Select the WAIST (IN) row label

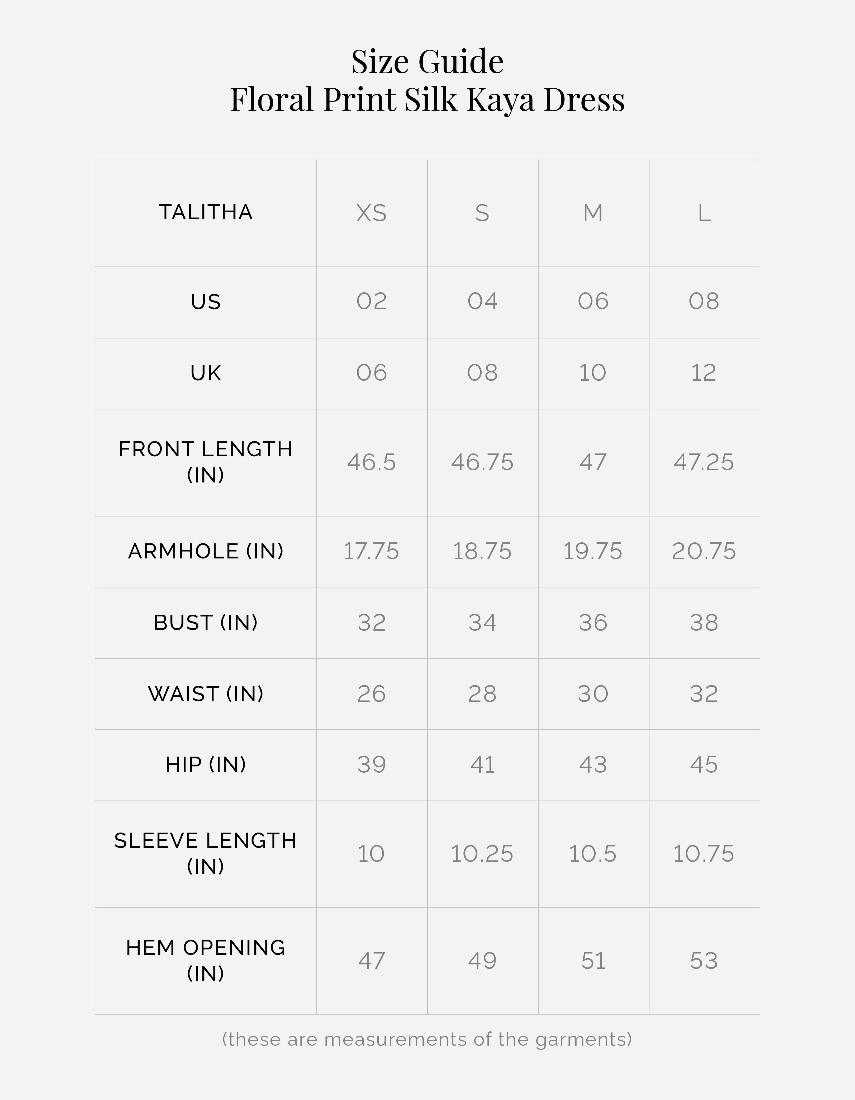click(206, 694)
